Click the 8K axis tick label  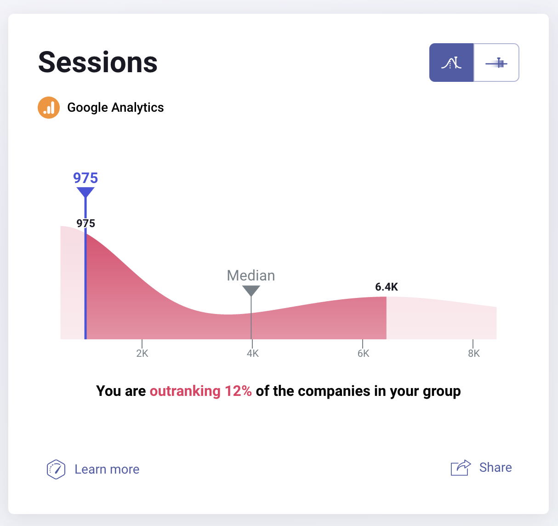pos(473,353)
